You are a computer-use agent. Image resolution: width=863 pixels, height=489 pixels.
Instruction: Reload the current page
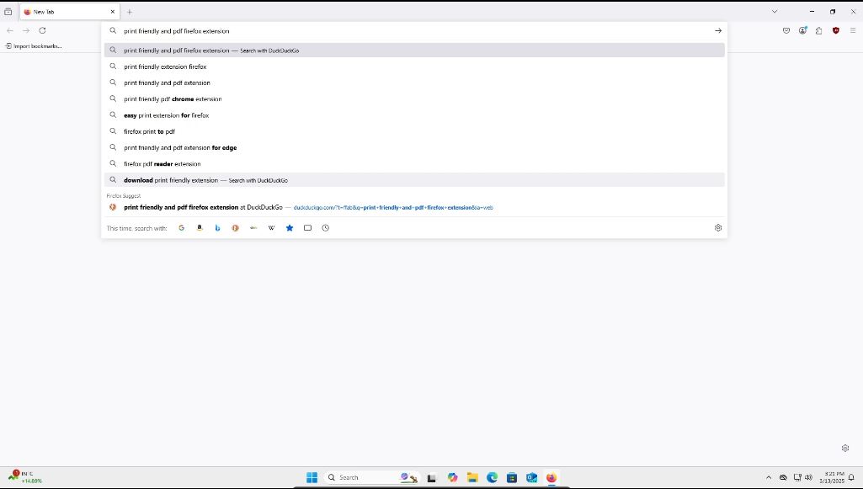[x=42, y=31]
